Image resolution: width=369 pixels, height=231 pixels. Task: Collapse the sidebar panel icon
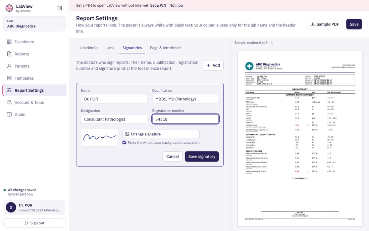tap(60, 8)
